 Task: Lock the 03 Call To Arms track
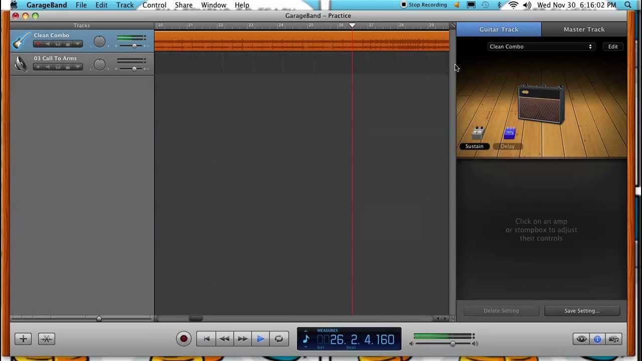point(68,67)
